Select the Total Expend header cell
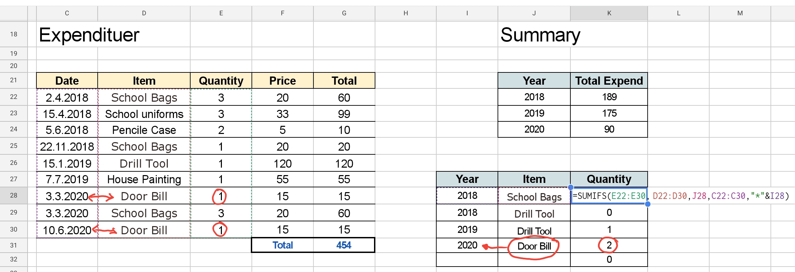 609,81
